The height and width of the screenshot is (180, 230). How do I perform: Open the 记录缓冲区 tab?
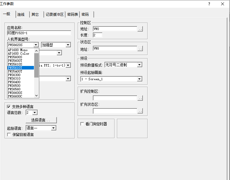pos(54,14)
